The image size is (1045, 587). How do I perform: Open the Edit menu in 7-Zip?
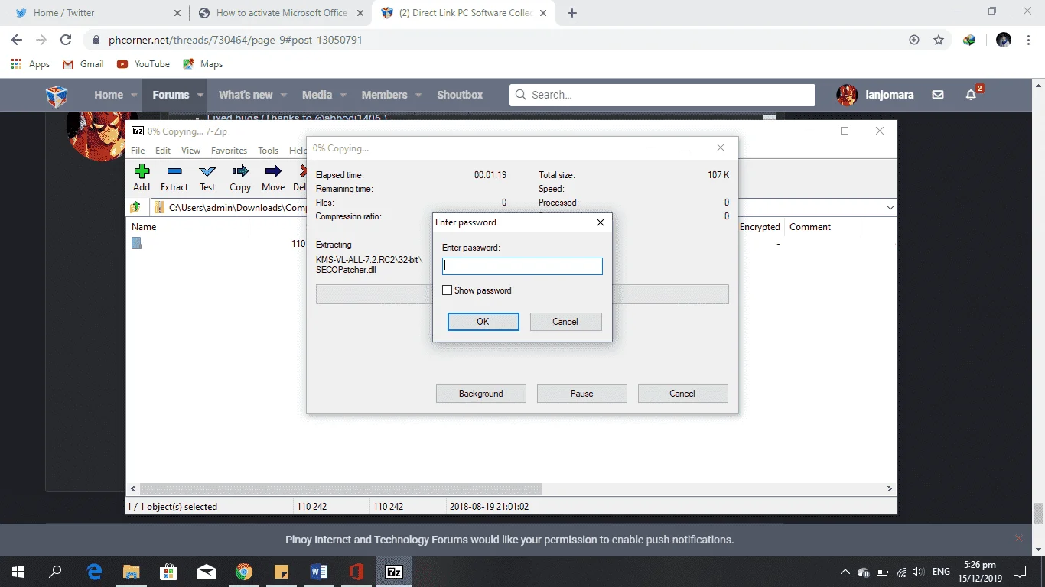(163, 151)
